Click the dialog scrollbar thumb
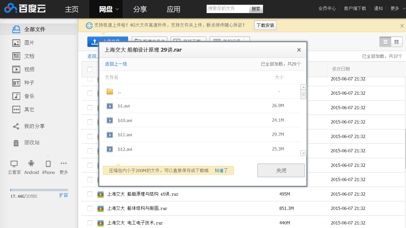This screenshot has width=406, height=228. tap(303, 94)
